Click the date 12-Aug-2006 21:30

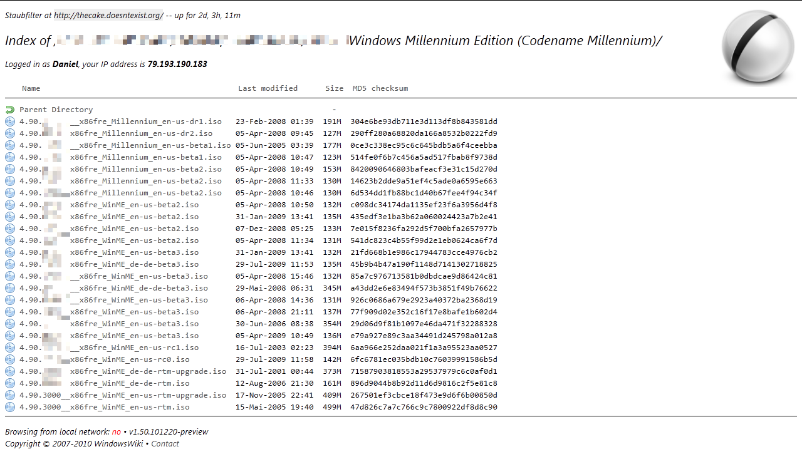(274, 383)
